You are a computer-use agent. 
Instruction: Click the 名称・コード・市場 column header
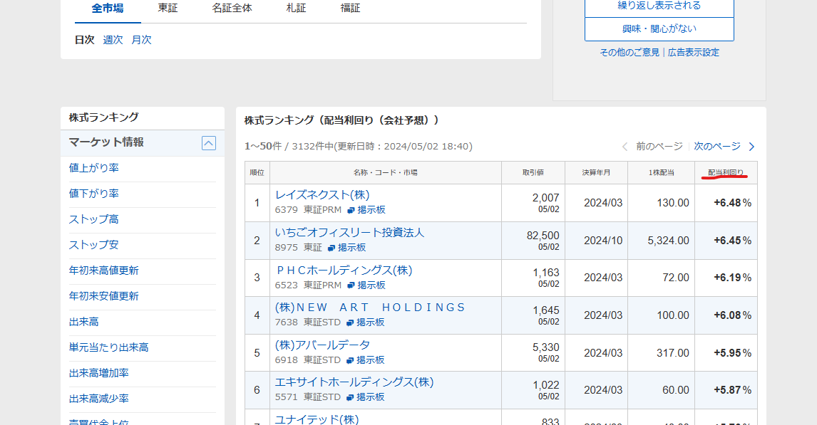[x=386, y=173]
